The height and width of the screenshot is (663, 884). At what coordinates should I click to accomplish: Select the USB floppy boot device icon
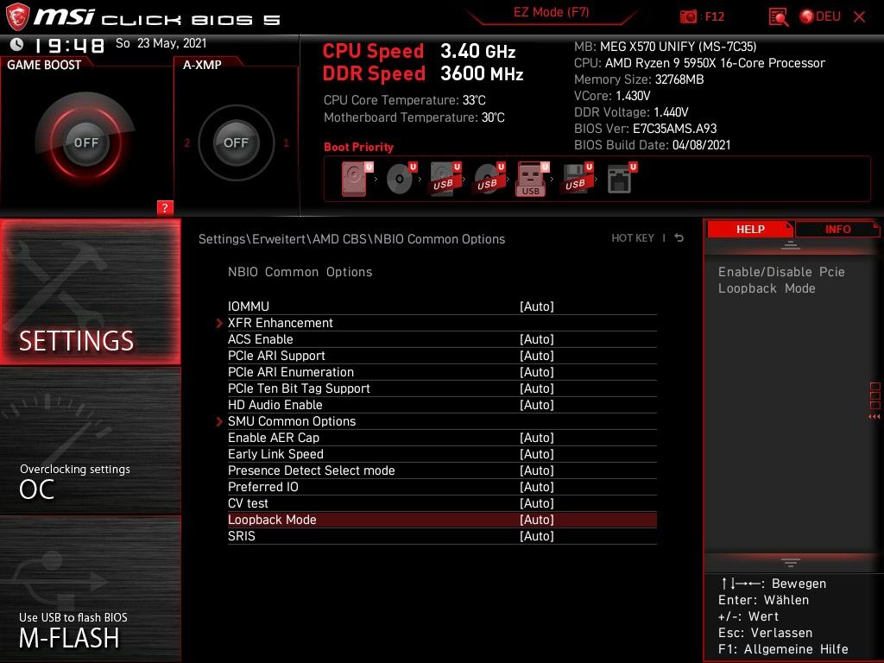click(578, 178)
